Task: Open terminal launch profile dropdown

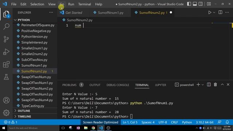Action: click(202, 85)
